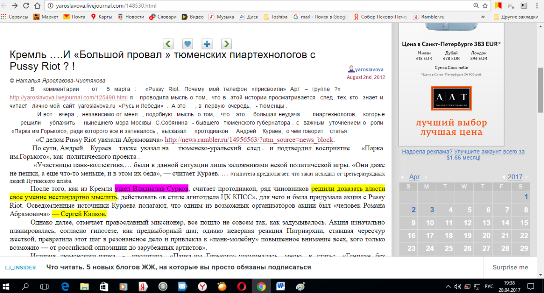Viewport: 544px width, 293px height.
Task: Open the Почта bookmark
Action: point(74,17)
